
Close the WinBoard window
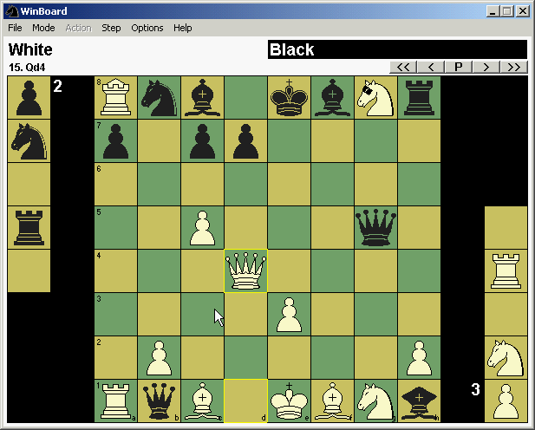pos(523,11)
